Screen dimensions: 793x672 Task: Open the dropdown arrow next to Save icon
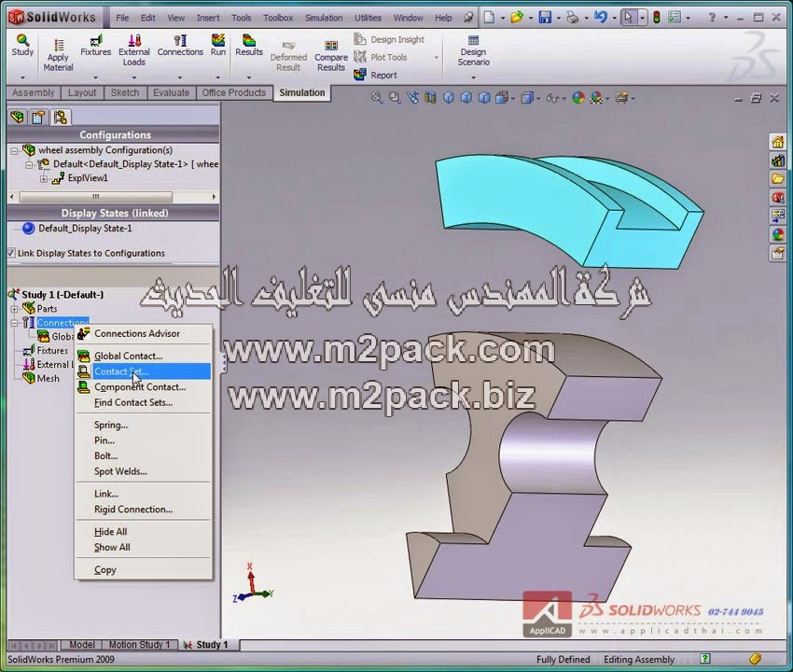point(558,19)
